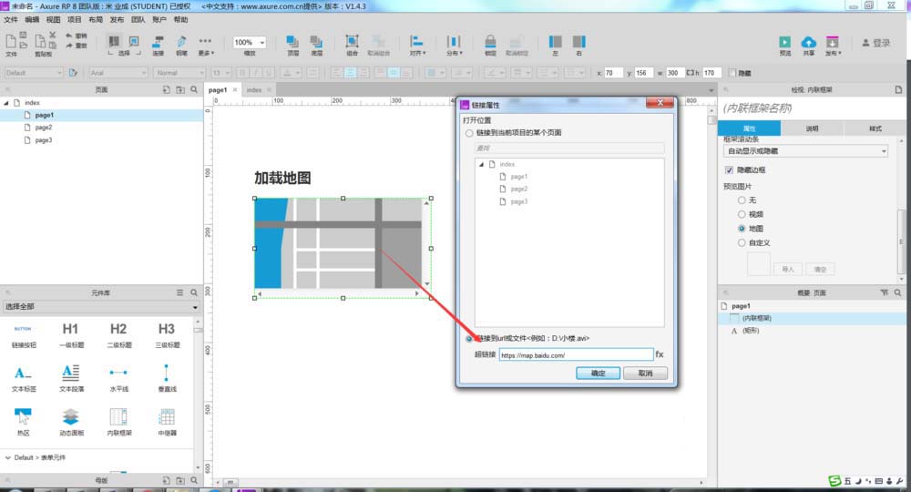Screen dimensions: 911x492
Task: Click the fx button beside hyperlink field
Action: (x=660, y=354)
